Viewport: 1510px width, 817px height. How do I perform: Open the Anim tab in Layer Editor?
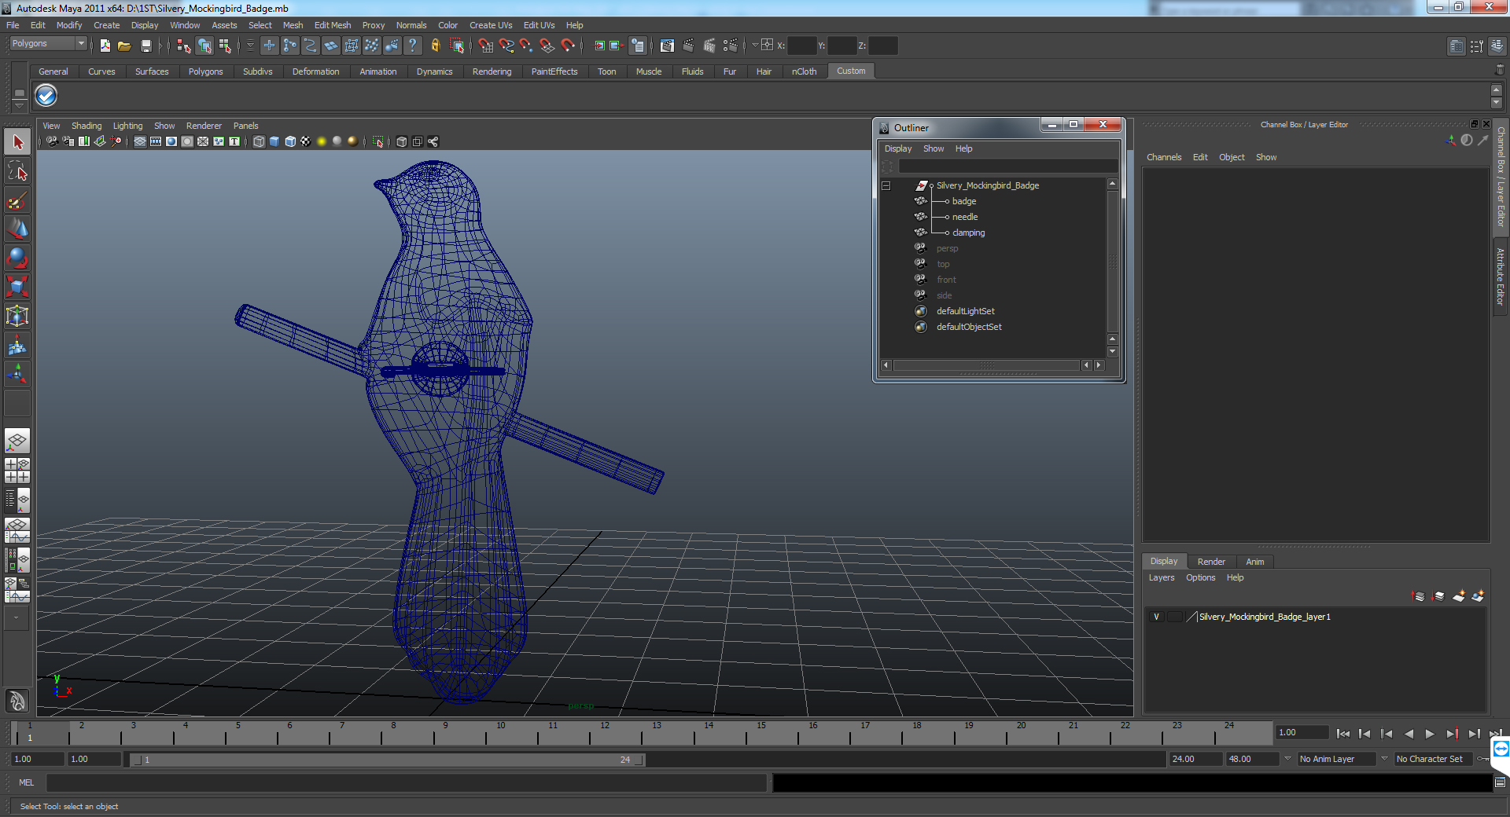[1255, 562]
